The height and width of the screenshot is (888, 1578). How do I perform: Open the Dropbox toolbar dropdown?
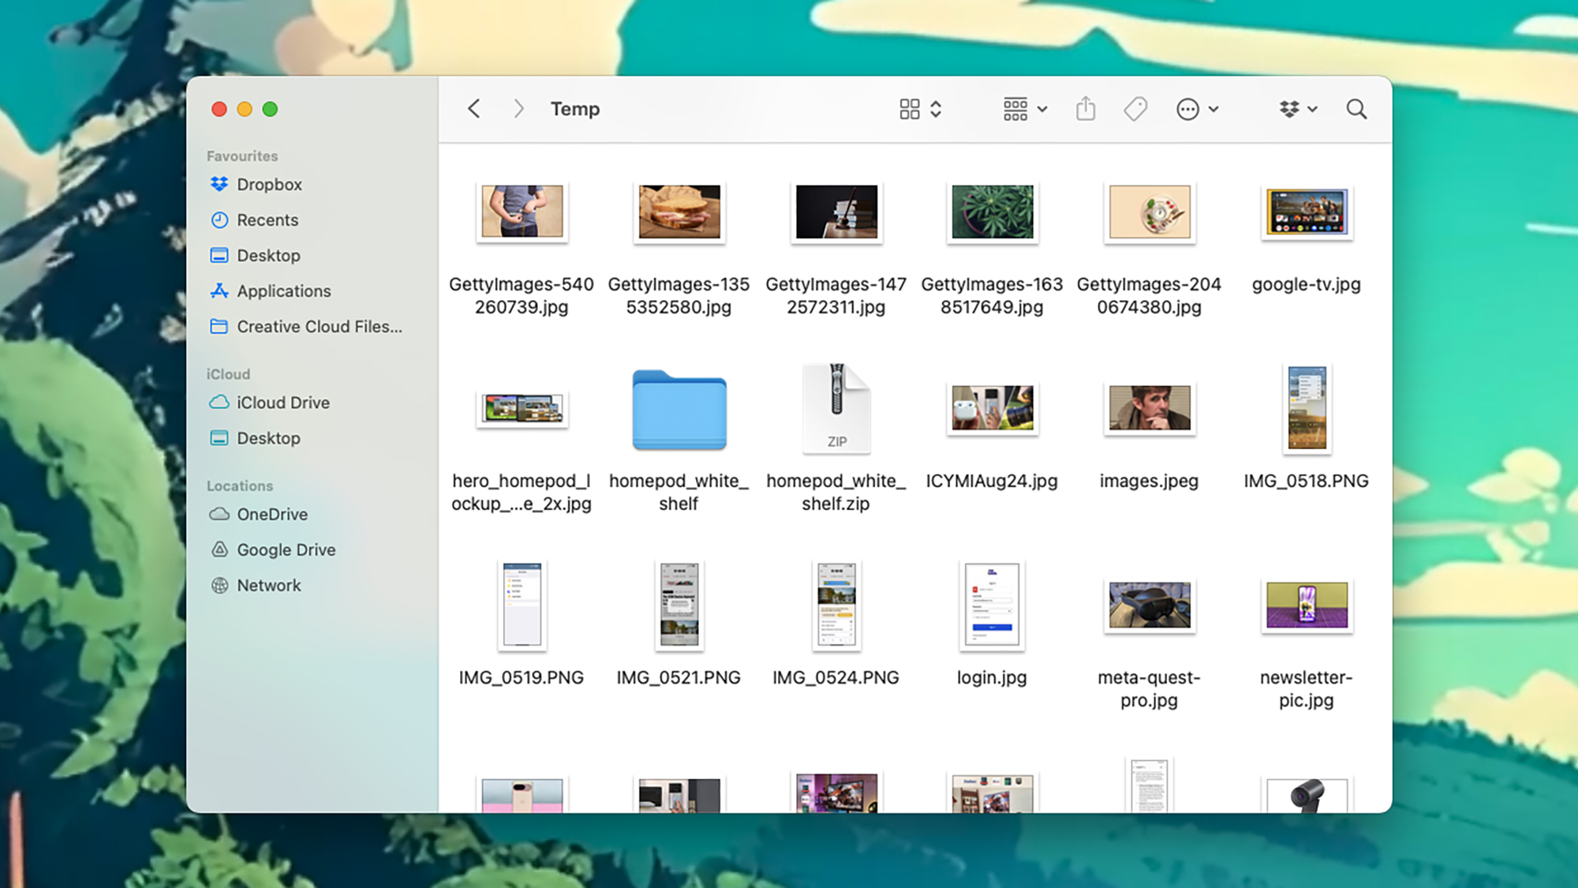coord(1298,109)
